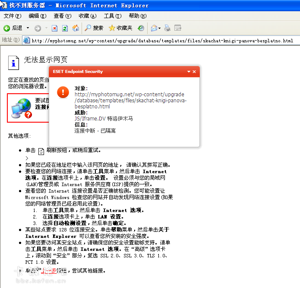
Task: Close the ESET Endpoint Security notification
Action: click(x=194, y=72)
